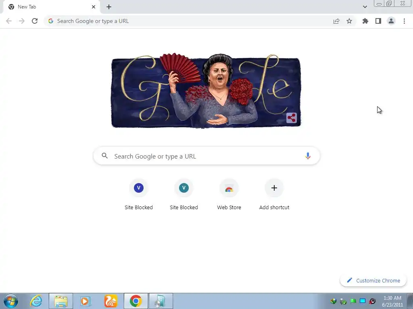Start voice search with microphone icon
413x309 pixels.
tap(308, 156)
